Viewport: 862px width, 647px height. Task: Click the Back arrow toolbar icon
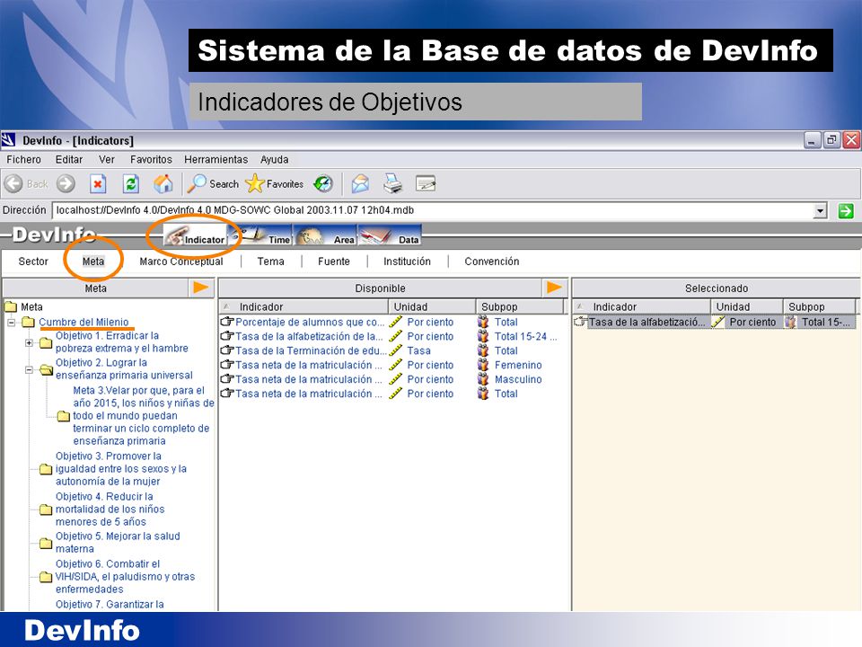point(13,183)
